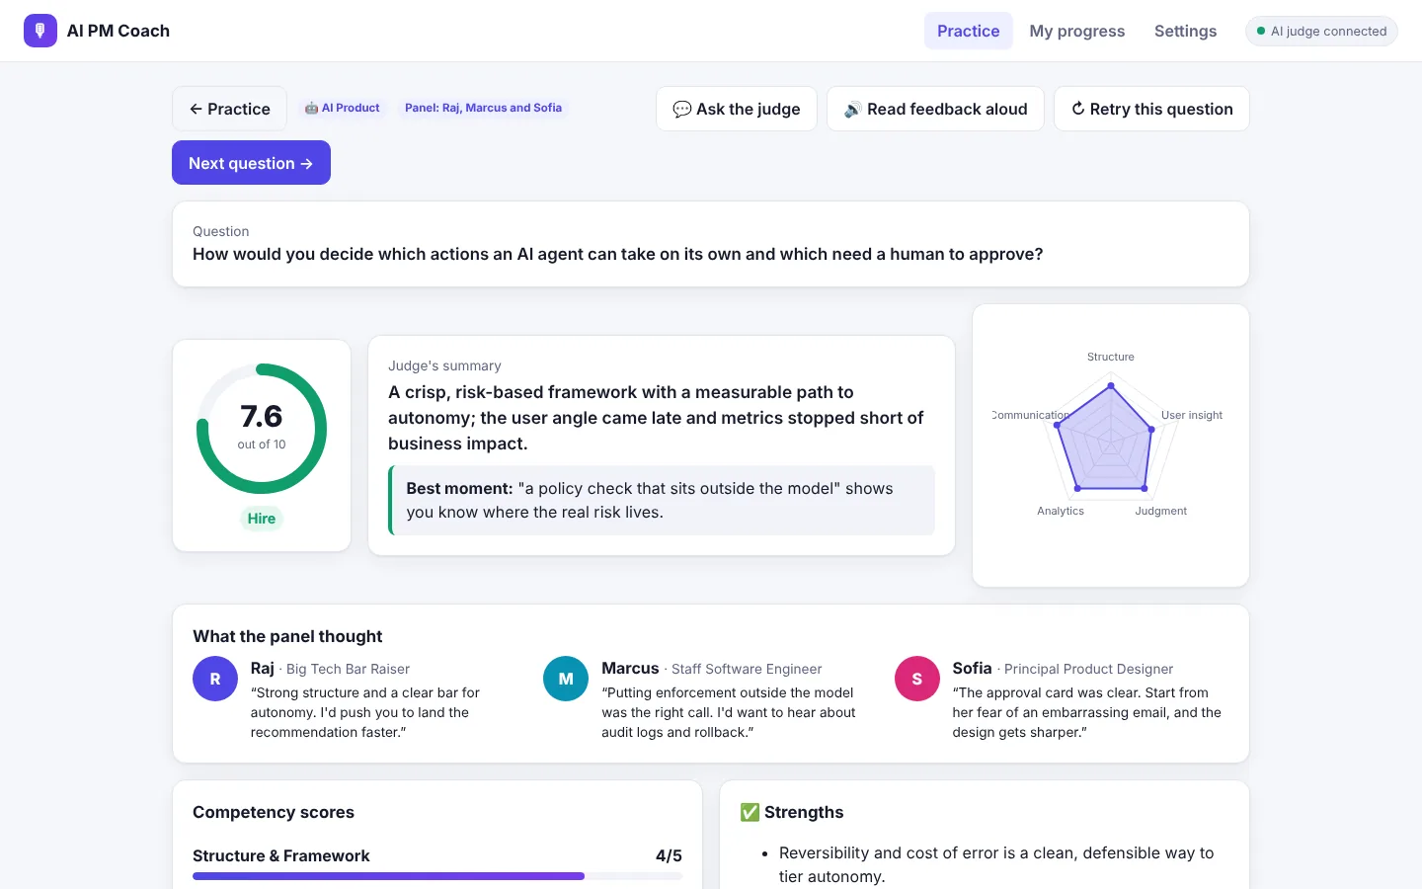The width and height of the screenshot is (1422, 889).
Task: Click Sofia's Principal Product Designer title
Action: 1088,669
